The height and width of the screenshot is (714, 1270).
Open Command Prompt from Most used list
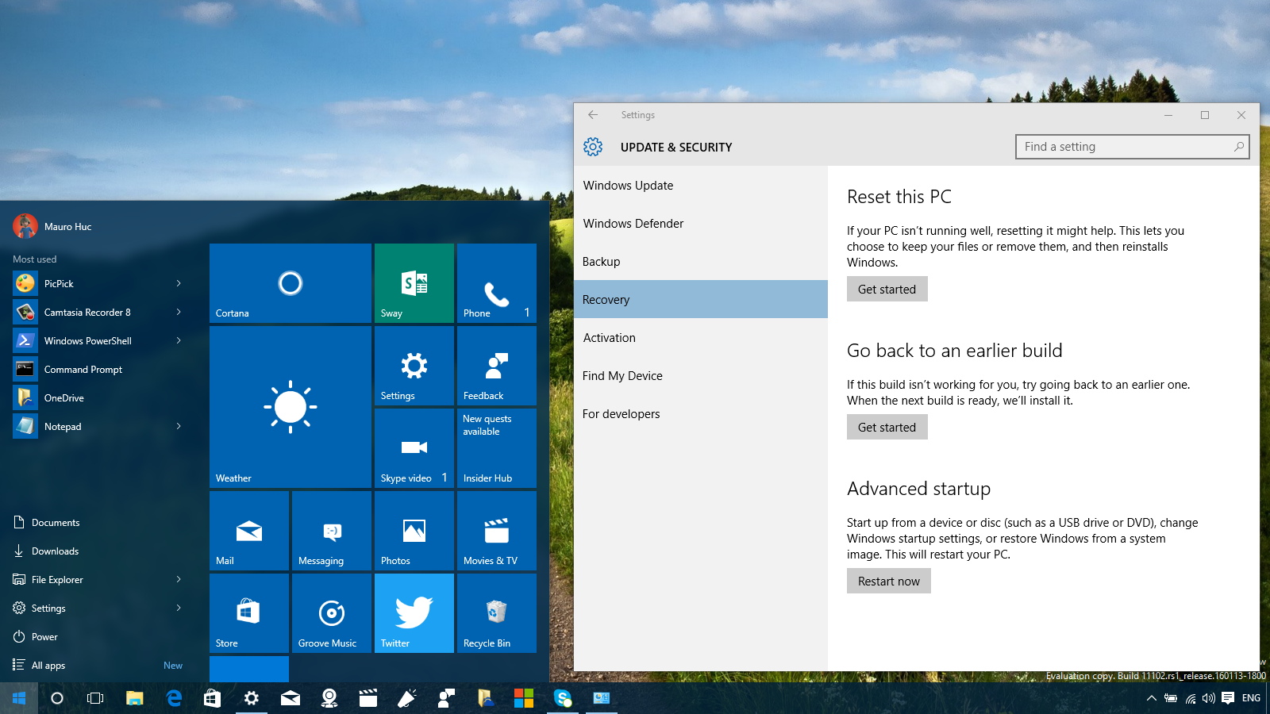pos(83,369)
